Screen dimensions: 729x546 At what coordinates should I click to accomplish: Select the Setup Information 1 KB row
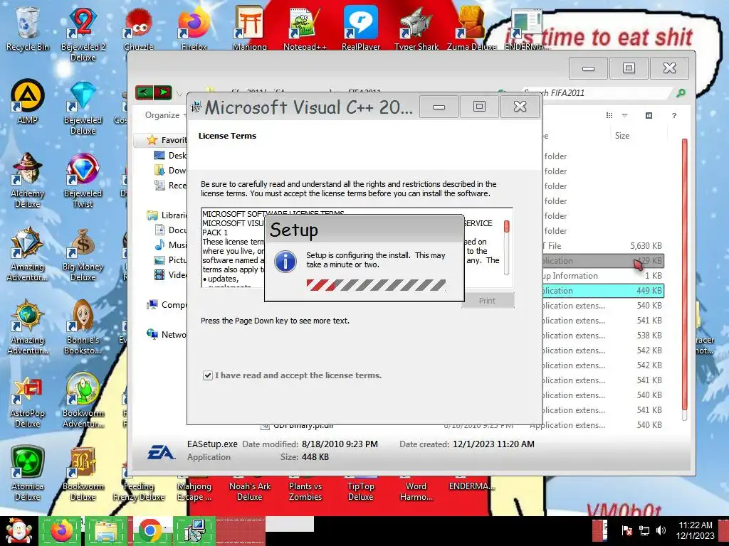pyautogui.click(x=602, y=276)
